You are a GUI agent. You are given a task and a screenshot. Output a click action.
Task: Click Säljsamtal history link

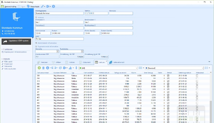pyautogui.click(x=8, y=66)
